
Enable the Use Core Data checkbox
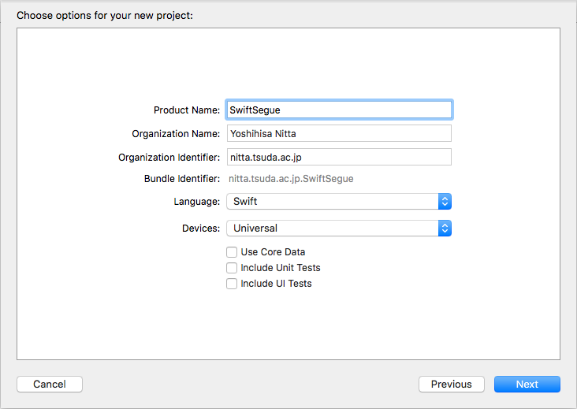[232, 252]
